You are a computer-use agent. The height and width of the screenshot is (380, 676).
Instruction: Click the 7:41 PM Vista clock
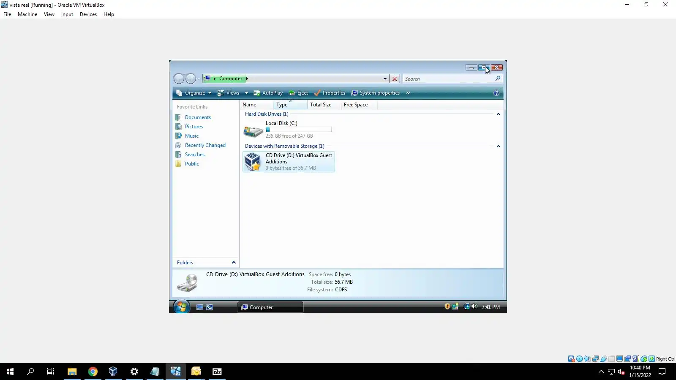(x=491, y=307)
